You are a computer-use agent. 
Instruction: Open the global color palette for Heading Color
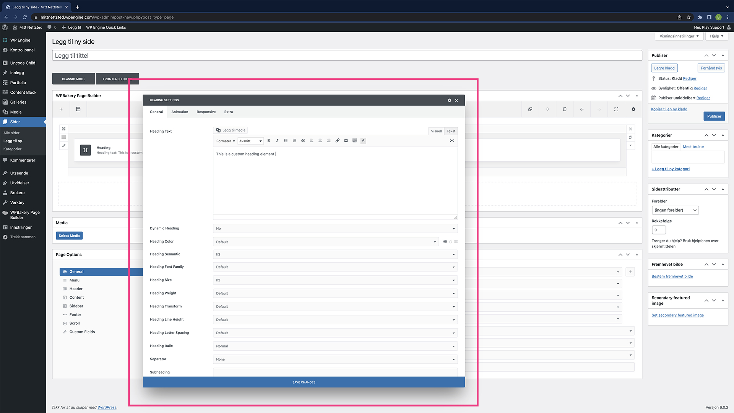[x=445, y=242]
